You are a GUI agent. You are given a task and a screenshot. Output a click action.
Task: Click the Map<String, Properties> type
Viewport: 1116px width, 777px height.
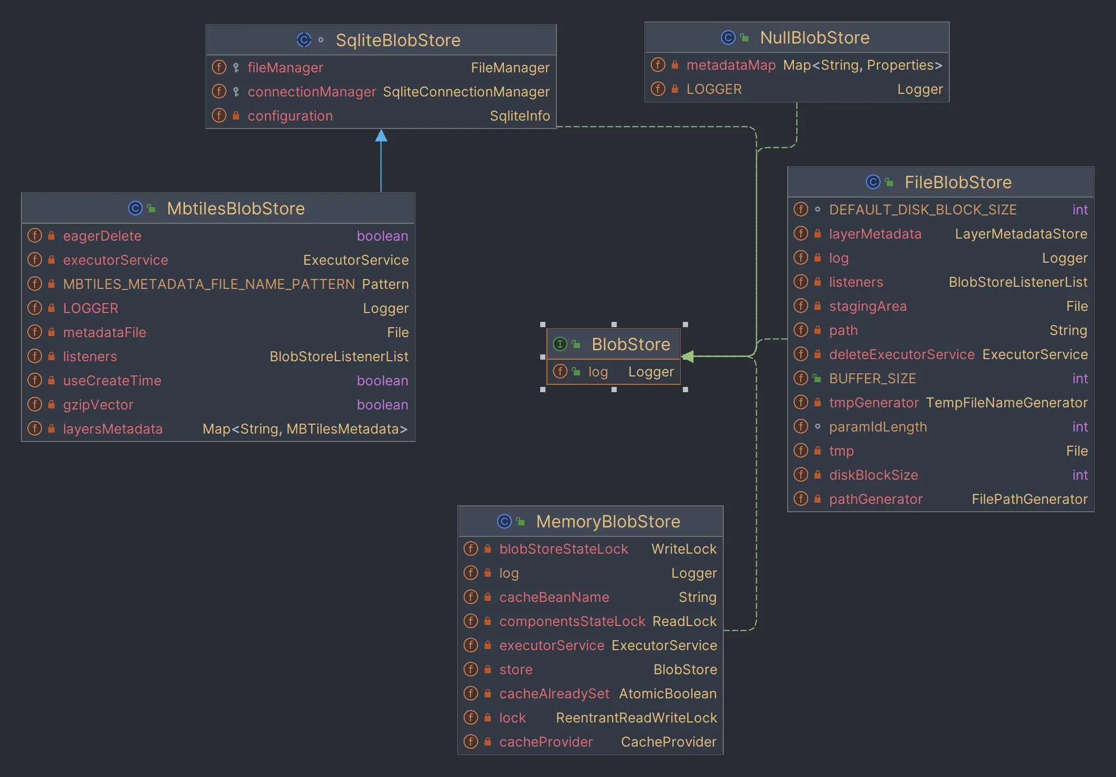[863, 64]
